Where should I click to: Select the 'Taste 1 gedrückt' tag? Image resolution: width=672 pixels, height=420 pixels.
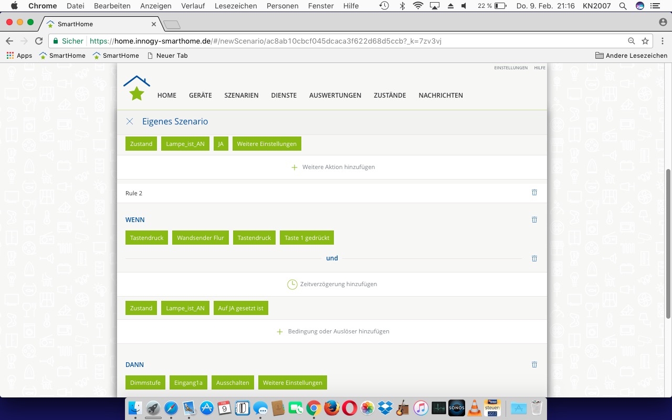307,238
